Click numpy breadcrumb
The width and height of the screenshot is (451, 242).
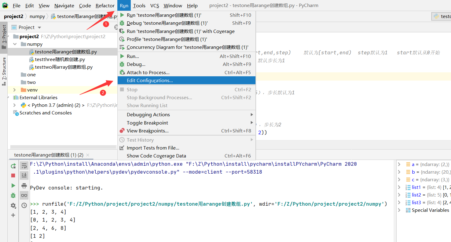click(37, 16)
